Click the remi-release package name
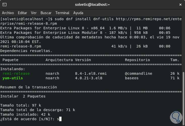Screen dimensions: 185x126 coord(16,73)
